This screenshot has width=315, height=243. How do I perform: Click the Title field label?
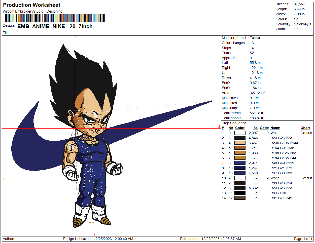[x=7, y=33]
